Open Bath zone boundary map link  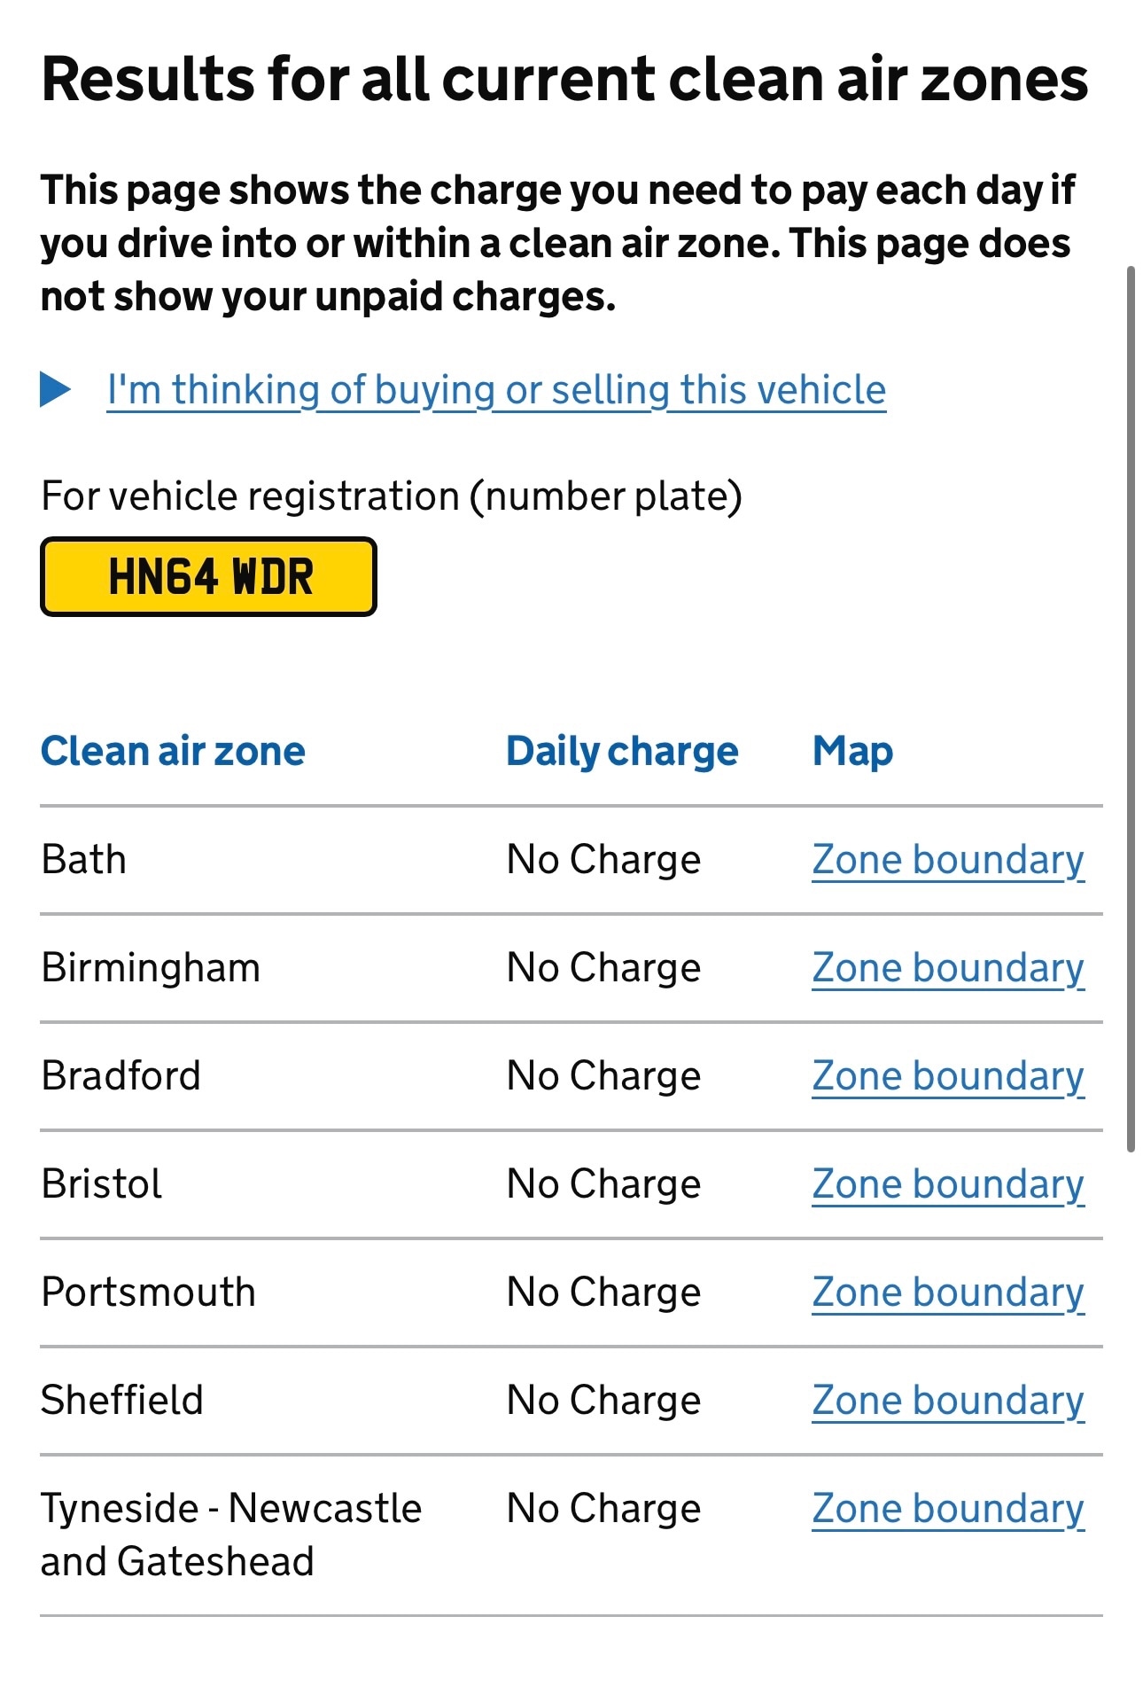point(947,860)
